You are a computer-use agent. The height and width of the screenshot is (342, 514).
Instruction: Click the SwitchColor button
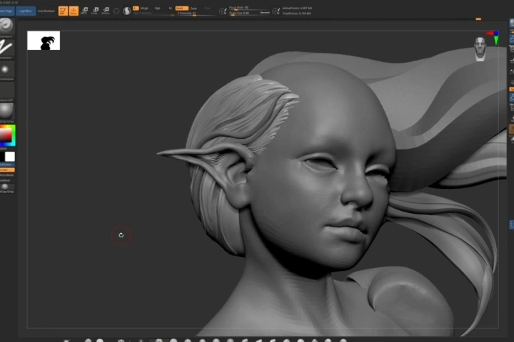[x=7, y=165]
